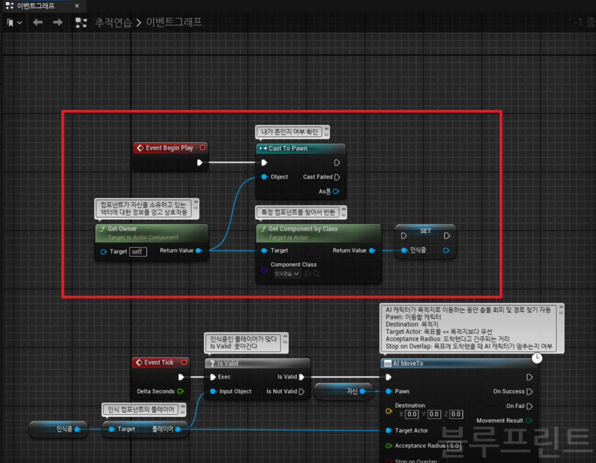This screenshot has width=596, height=463.
Task: Click Event Begin Play exec output pin
Action: pyautogui.click(x=200, y=162)
